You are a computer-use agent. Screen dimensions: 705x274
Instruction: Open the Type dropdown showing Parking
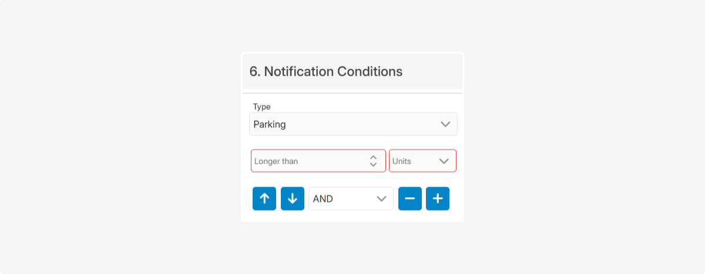point(352,124)
